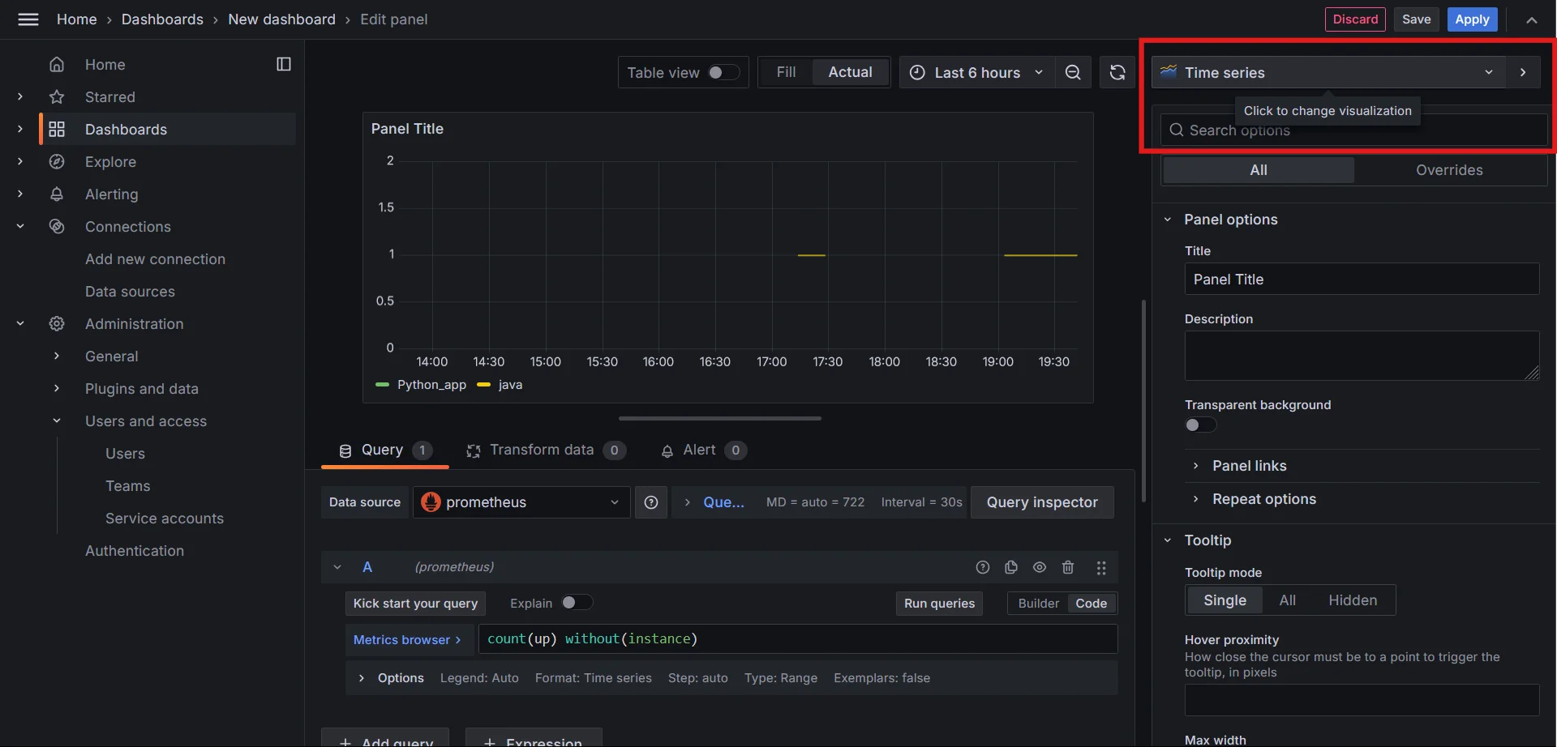The image size is (1557, 747).
Task: Open the Time series visualization picker
Action: coord(1328,72)
